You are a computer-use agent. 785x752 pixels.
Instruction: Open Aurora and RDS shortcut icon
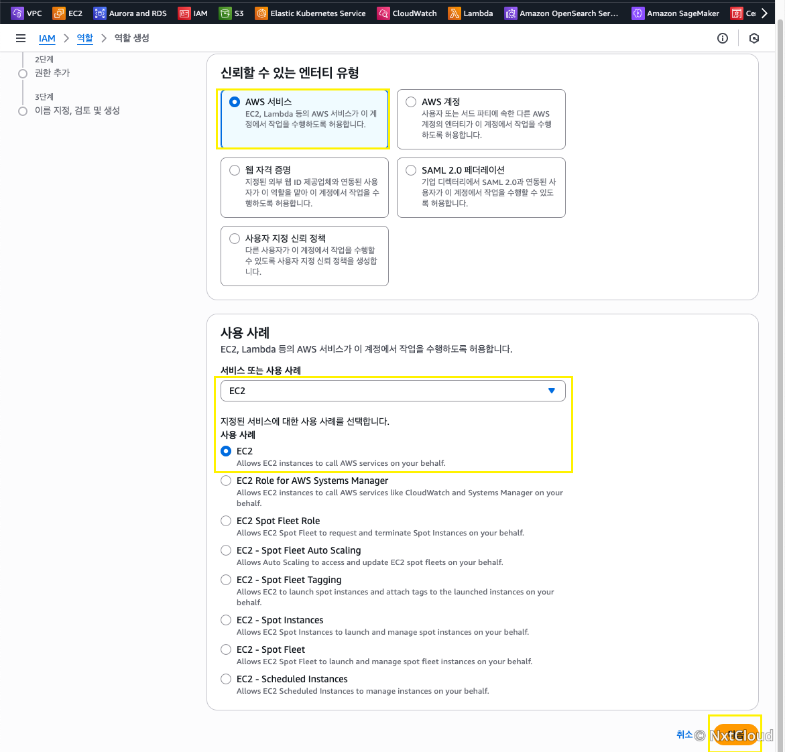(100, 13)
